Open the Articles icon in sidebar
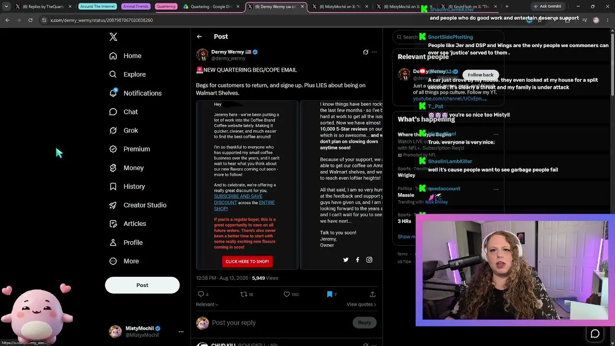The height and width of the screenshot is (346, 615). (113, 223)
